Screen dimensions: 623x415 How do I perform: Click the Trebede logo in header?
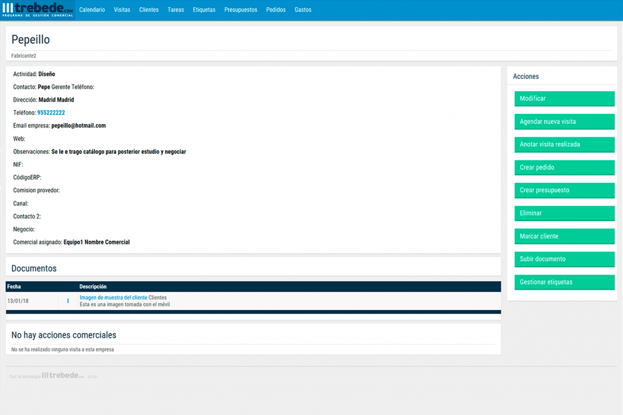(x=38, y=9)
